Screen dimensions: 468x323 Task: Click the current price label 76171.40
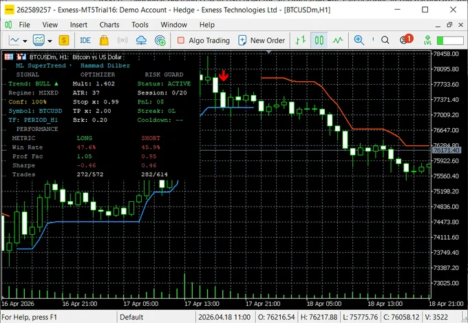pos(446,150)
